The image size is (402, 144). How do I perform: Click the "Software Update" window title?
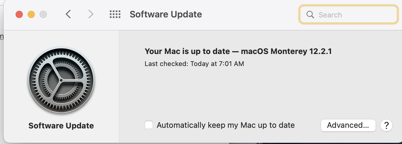(166, 14)
